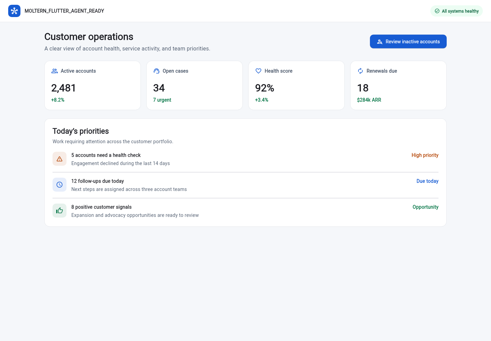Open the 5 accounts need a health check item
Screen dimensions: 491x341
(245, 159)
